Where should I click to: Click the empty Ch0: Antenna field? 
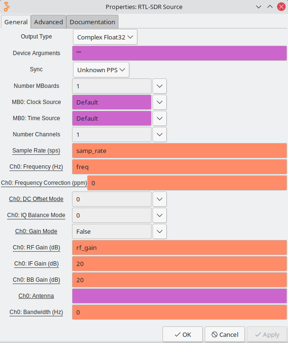click(180, 296)
